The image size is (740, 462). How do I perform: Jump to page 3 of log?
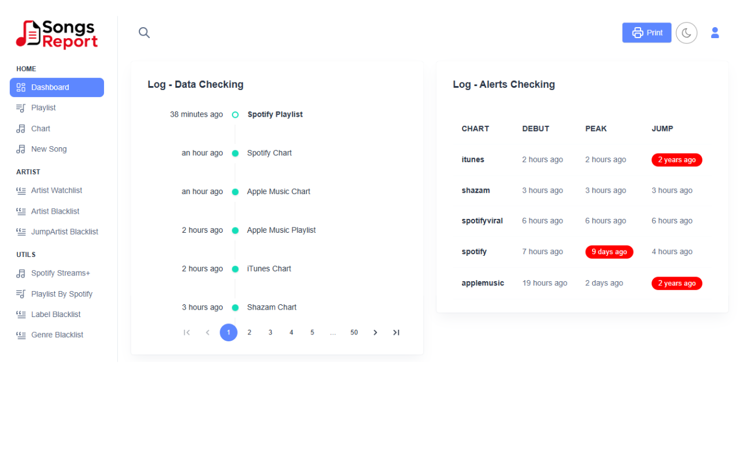[x=270, y=333]
